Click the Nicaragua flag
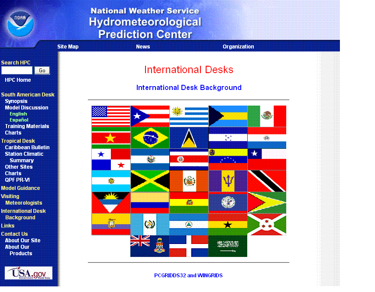This screenshot has height=292, width=375. [x=189, y=225]
